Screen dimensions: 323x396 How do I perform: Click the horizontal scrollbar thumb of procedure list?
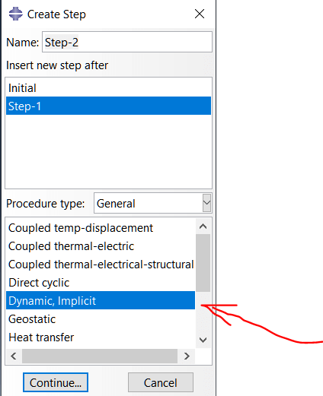[x=100, y=356]
